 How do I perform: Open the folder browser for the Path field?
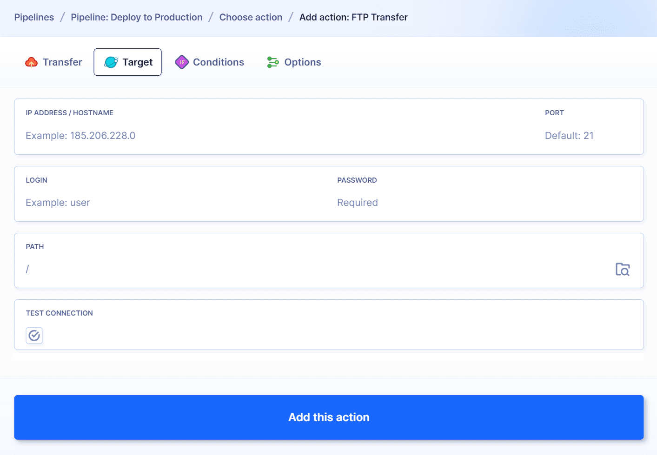(623, 269)
